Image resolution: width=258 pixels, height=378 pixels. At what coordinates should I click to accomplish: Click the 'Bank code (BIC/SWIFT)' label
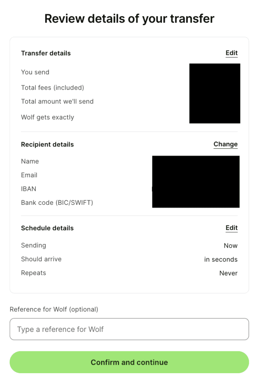[57, 203]
